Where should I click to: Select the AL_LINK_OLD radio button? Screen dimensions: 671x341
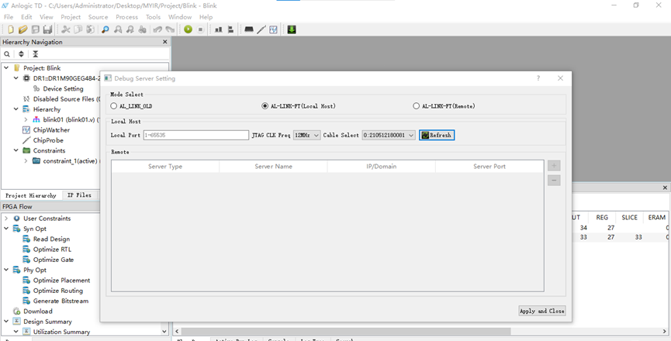pos(113,106)
